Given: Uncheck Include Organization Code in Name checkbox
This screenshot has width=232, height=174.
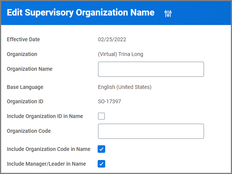Looking at the screenshot, I should (x=101, y=149).
